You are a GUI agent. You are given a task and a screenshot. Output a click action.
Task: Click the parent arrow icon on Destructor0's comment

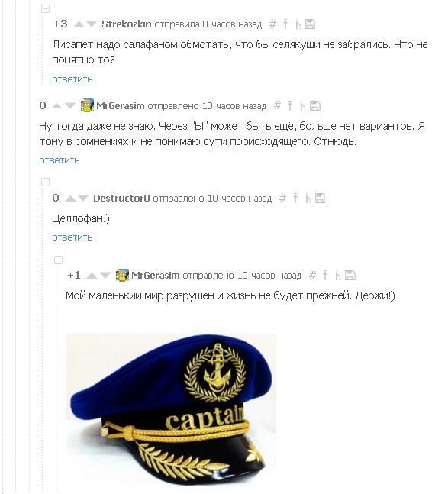[295, 199]
